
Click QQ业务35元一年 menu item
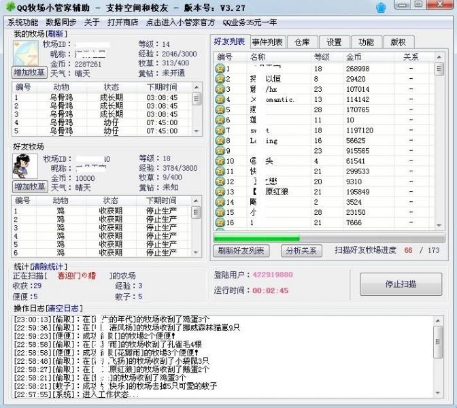(x=250, y=22)
